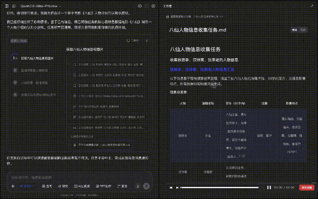Image resolution: width=318 pixels, height=199 pixels.
Task: Click the 汉钟离 table cell
Action: coord(183,172)
